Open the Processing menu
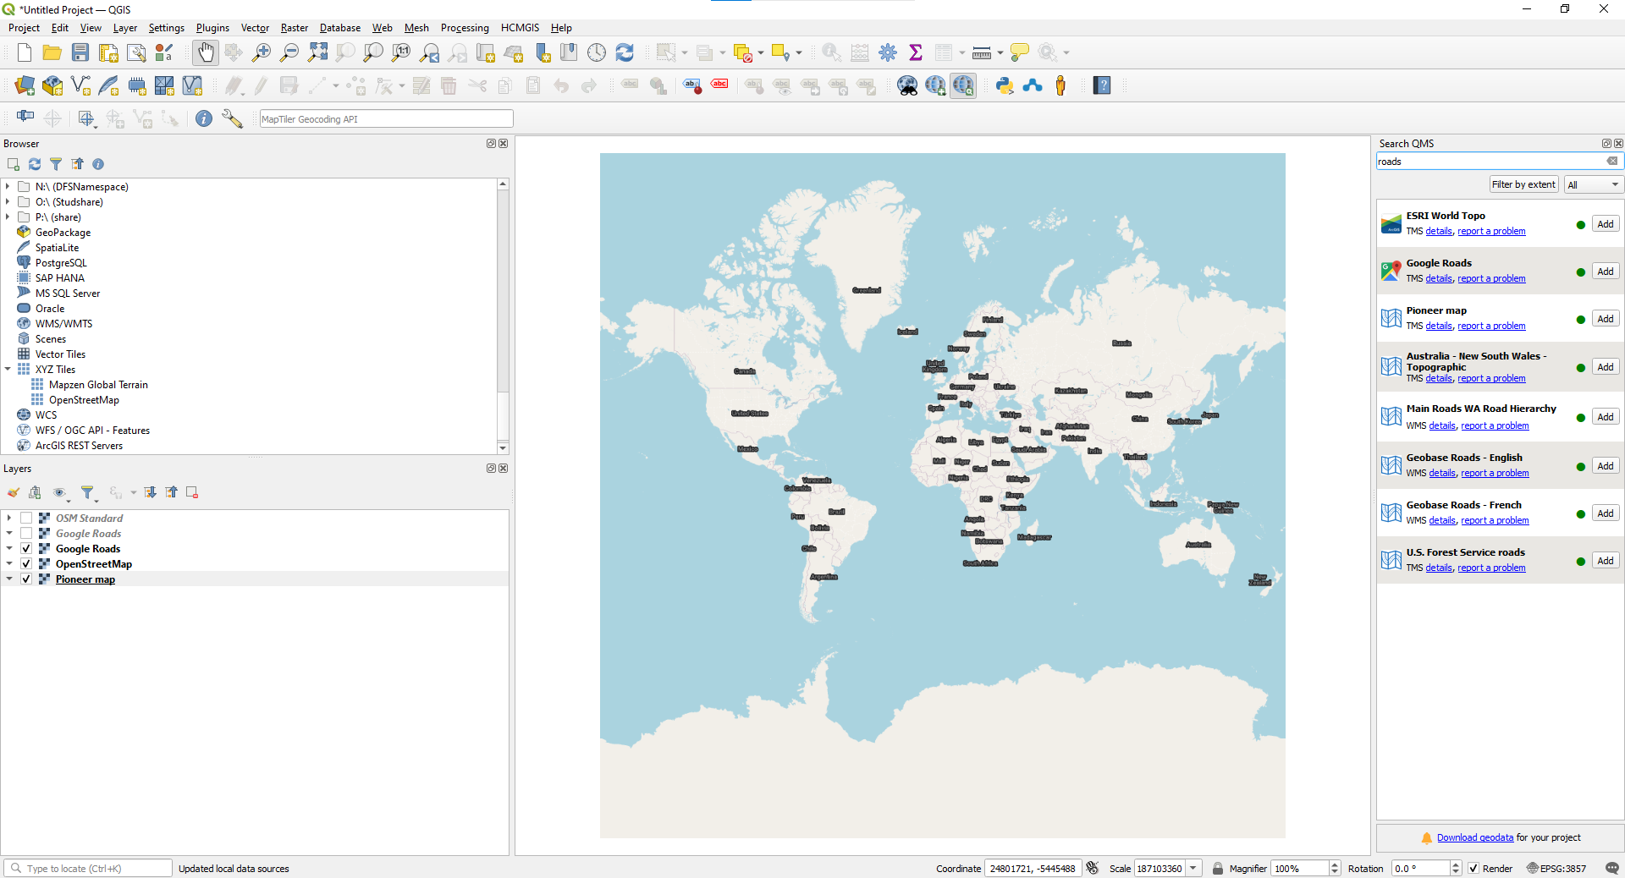Viewport: 1625px width, 878px height. [x=464, y=28]
